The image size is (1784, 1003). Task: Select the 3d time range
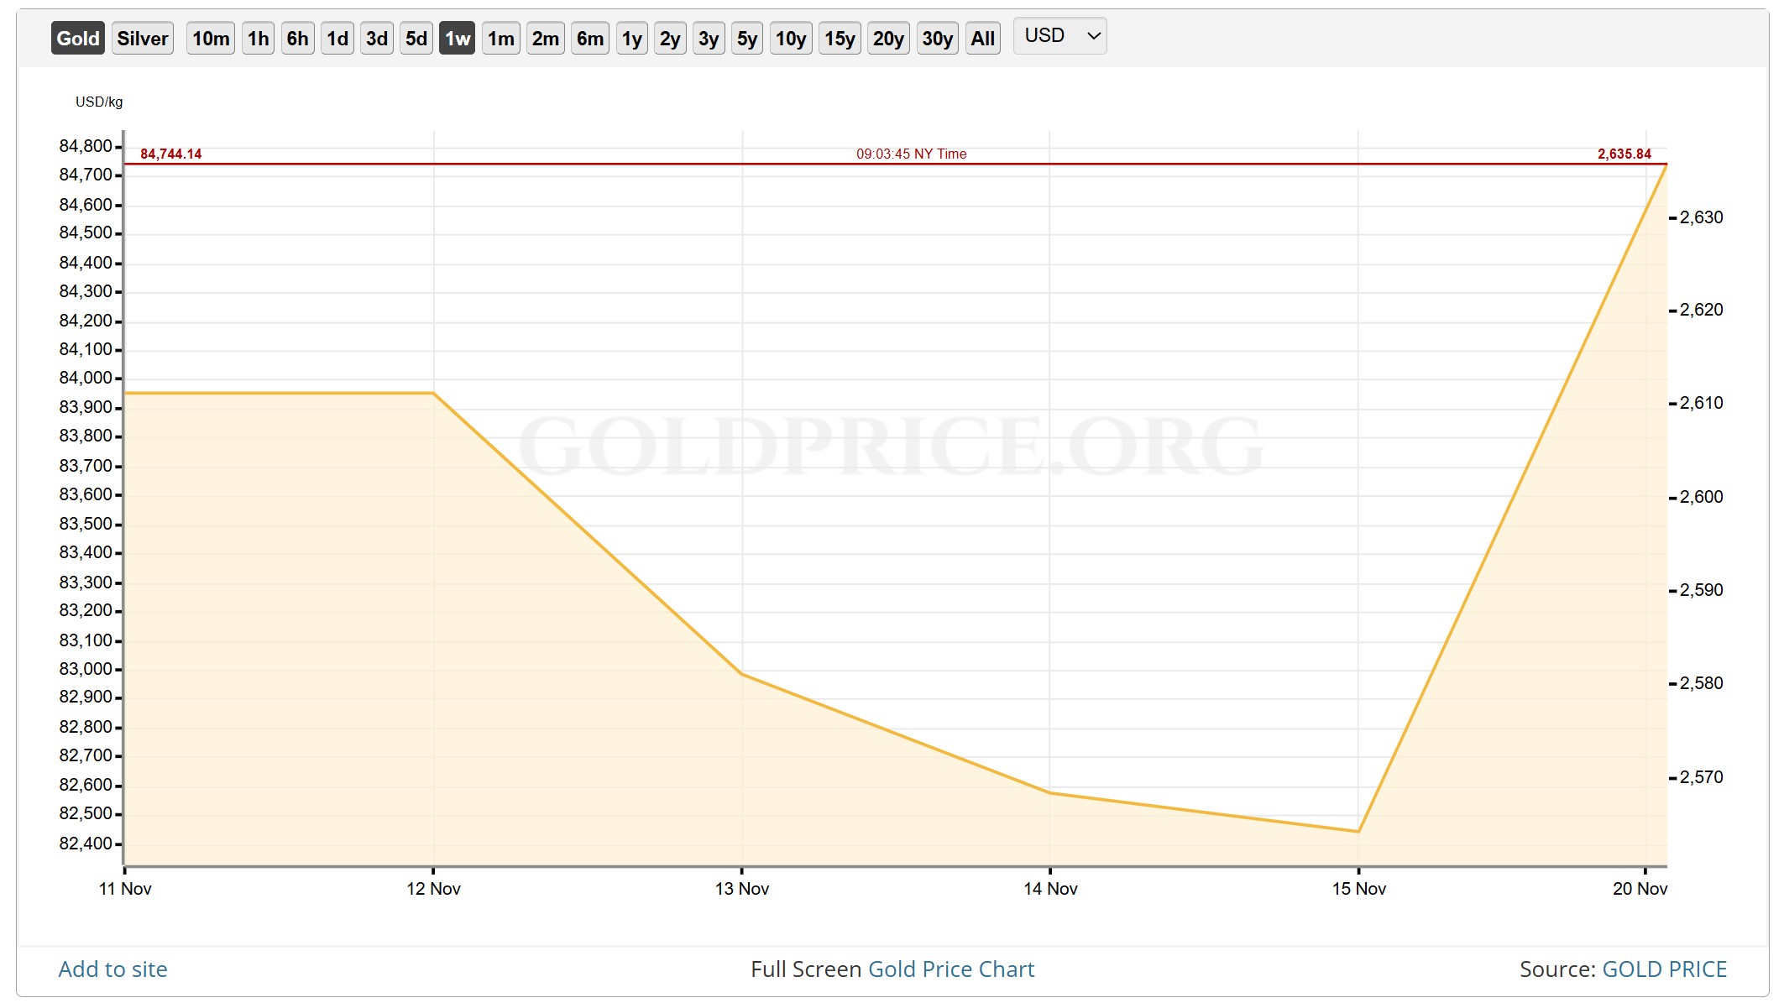pos(377,39)
